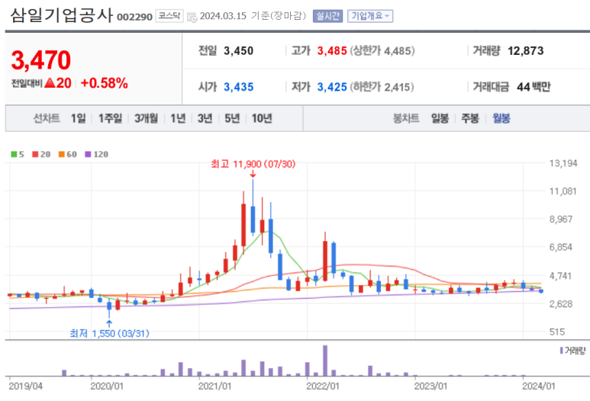The image size is (590, 401).
Task: Select the 5년 line chart period
Action: [232, 119]
